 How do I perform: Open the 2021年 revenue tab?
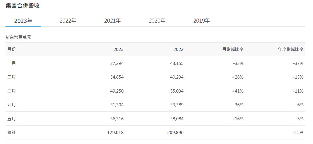[112, 21]
